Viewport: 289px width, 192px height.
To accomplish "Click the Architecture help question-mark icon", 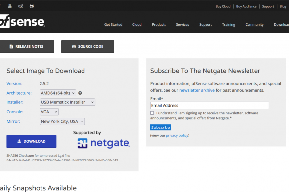I will coord(80,93).
